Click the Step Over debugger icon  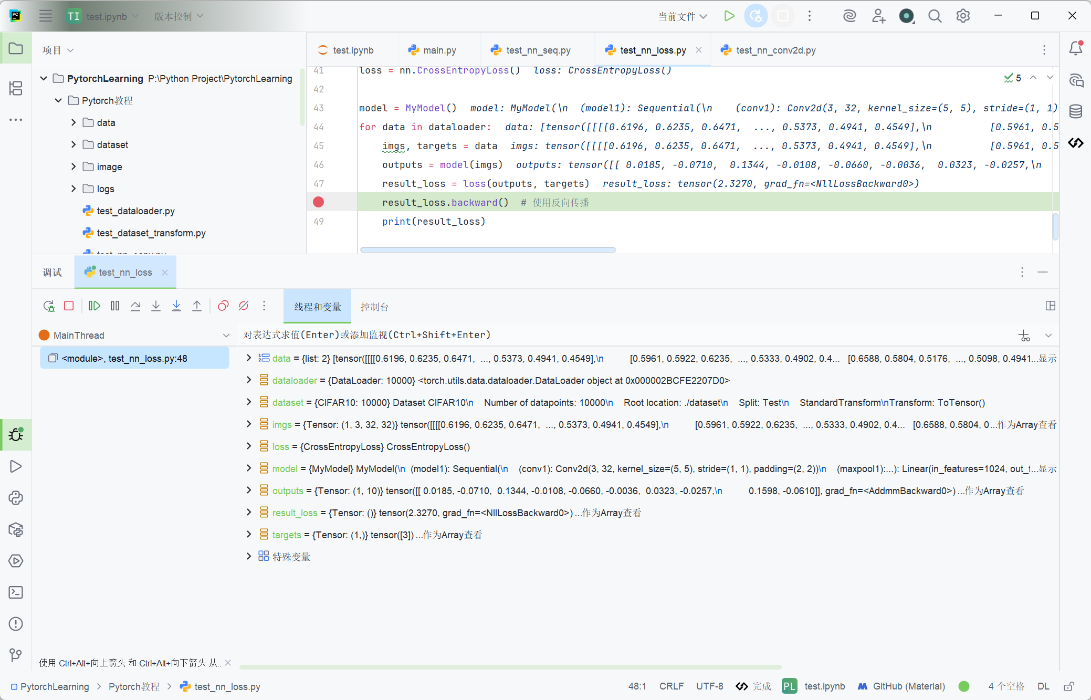[135, 306]
